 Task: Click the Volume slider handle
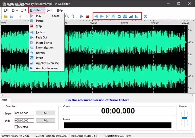184,118
